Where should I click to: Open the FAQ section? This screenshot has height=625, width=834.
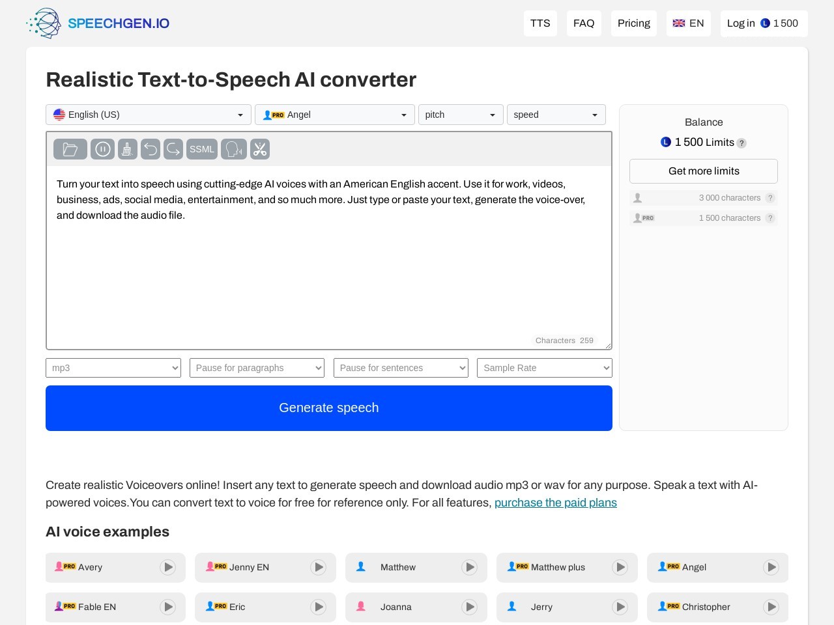tap(584, 23)
